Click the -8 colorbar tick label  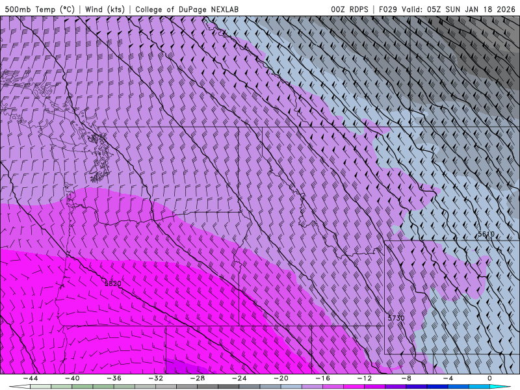click(406, 378)
